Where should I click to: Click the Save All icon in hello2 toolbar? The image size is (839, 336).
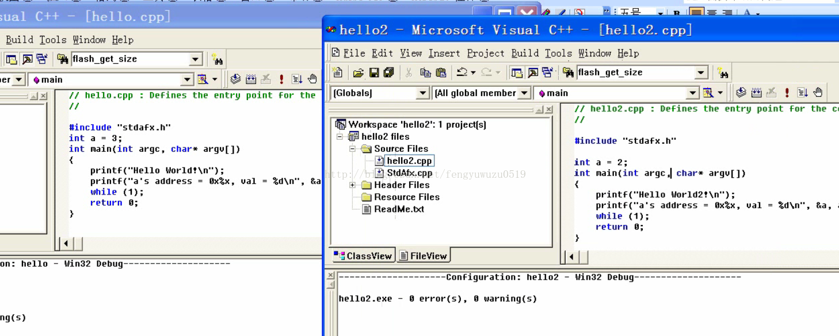pos(388,72)
